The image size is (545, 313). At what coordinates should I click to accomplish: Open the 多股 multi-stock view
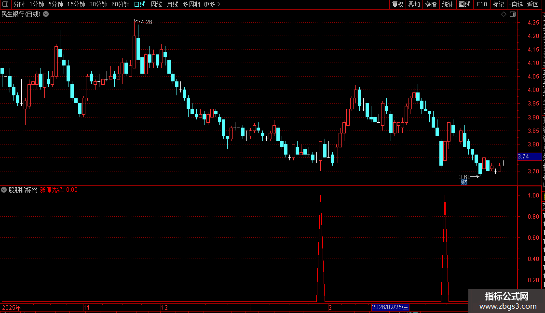coord(431,4)
